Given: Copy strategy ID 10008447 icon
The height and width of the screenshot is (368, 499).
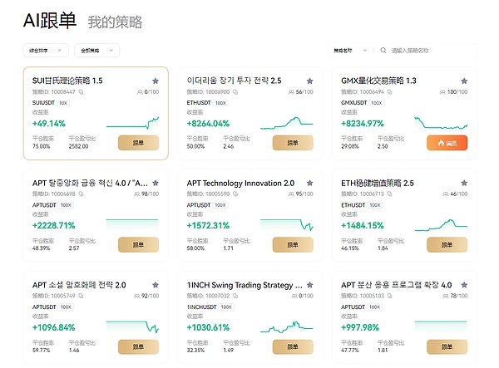Looking at the screenshot, I should point(82,92).
